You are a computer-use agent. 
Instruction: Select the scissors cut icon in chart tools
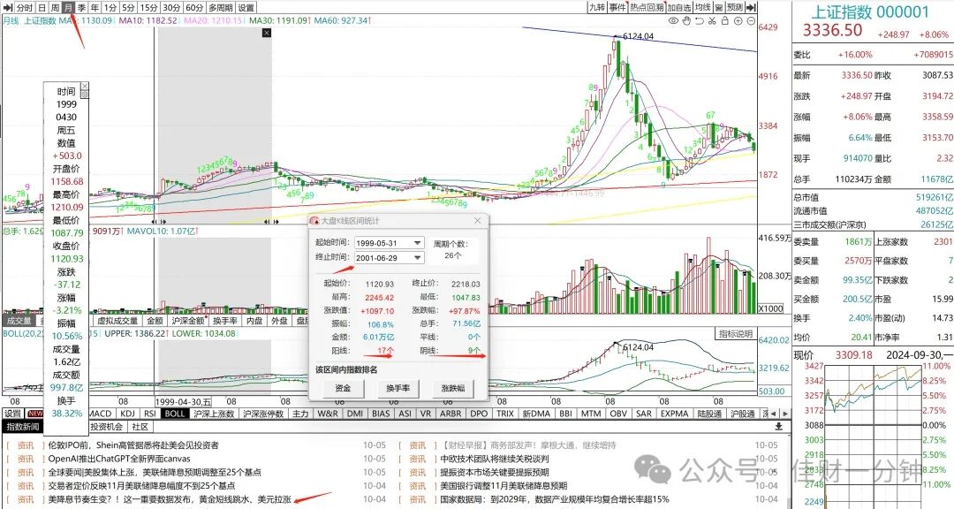click(712, 20)
